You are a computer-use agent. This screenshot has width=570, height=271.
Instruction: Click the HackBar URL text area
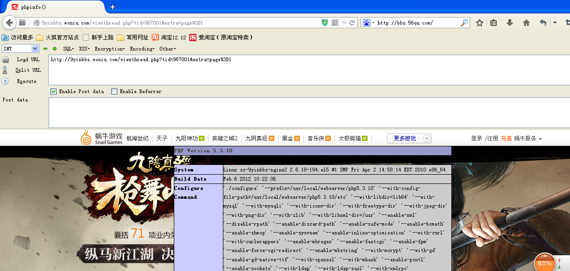pyautogui.click(x=309, y=70)
